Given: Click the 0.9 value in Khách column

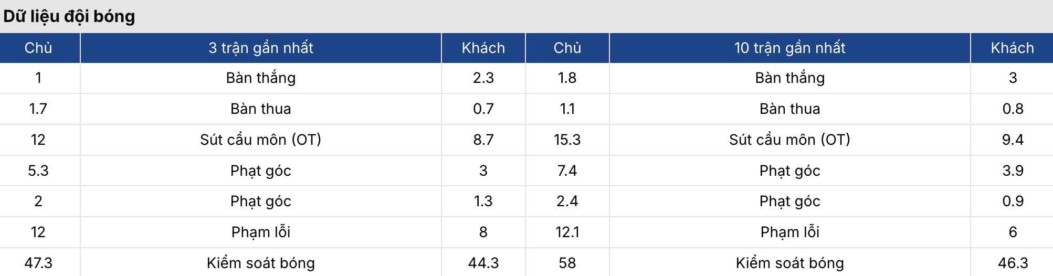Looking at the screenshot, I should tap(1013, 201).
